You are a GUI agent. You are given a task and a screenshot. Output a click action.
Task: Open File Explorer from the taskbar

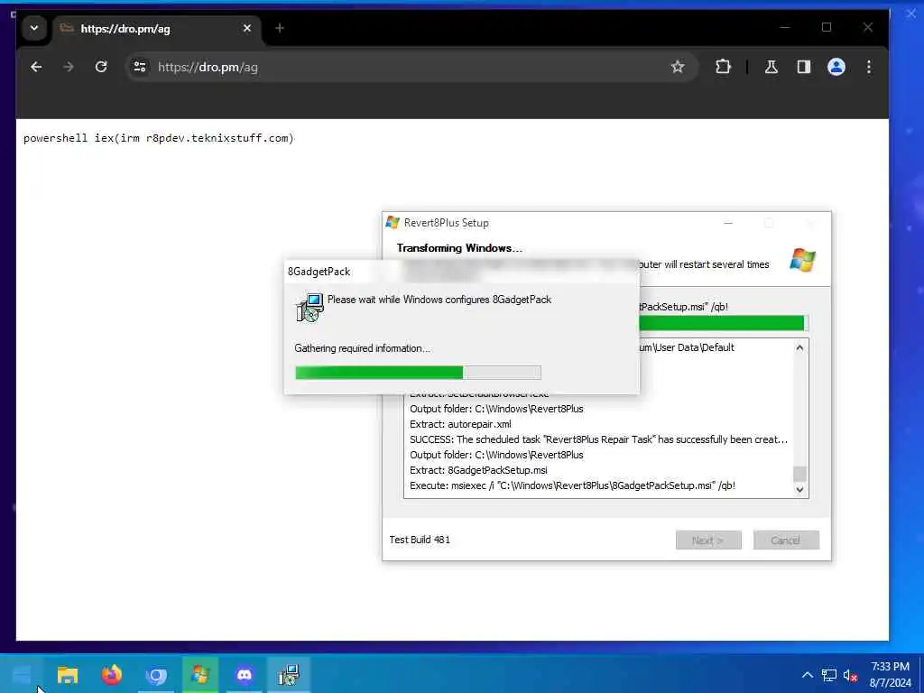(x=67, y=675)
